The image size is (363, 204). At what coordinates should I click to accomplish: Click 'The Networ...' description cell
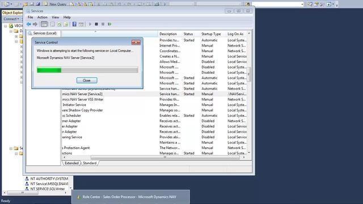(170, 148)
